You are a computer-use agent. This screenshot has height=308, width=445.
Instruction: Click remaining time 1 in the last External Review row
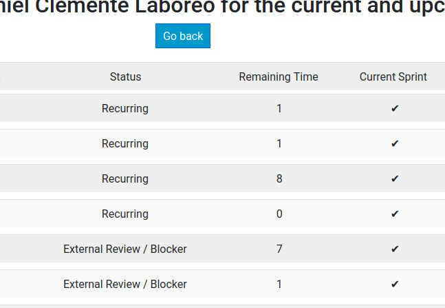279,284
